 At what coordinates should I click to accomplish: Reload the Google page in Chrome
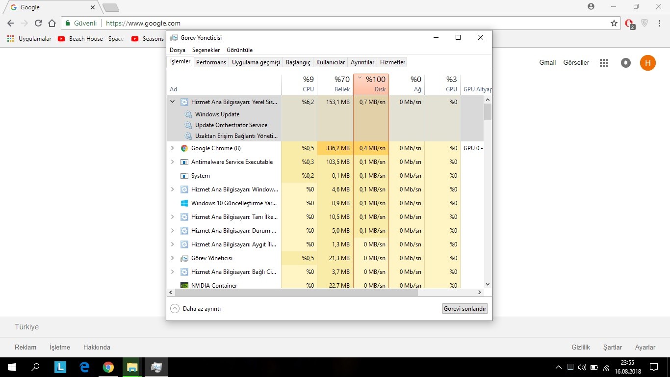(38, 23)
